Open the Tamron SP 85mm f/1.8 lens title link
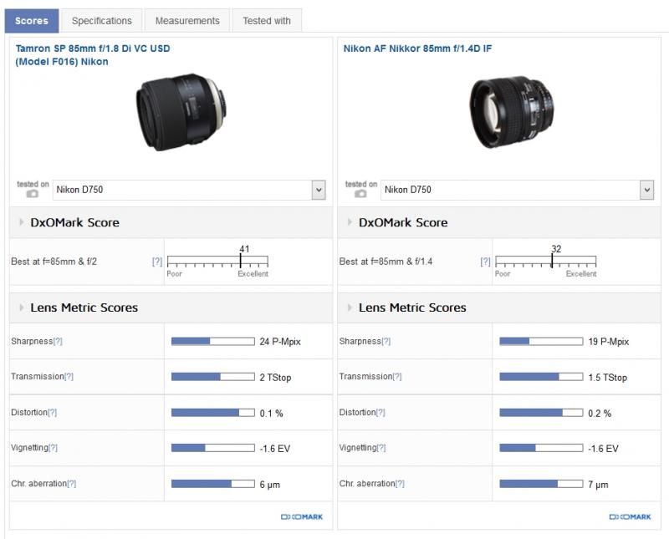Screen dimensions: 669x539 pos(93,55)
